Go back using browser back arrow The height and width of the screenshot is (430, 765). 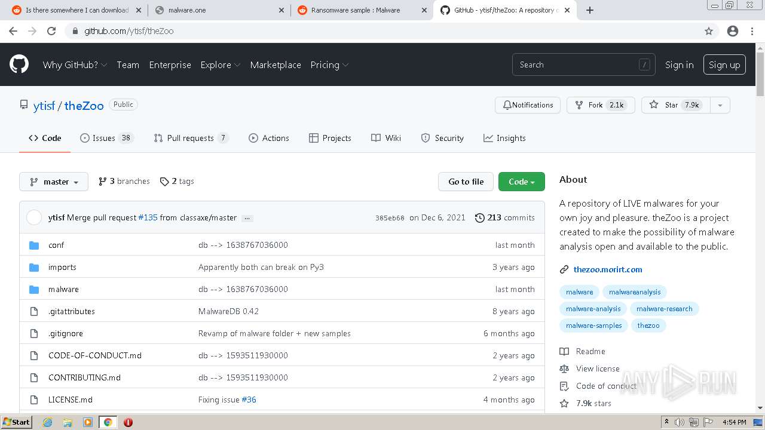[13, 31]
